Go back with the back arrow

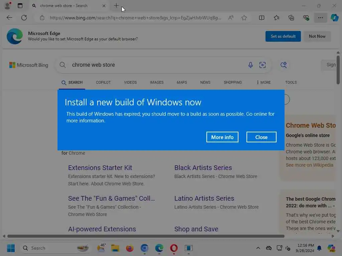tap(9, 18)
